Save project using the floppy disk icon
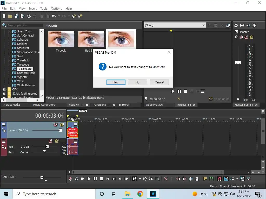Image resolution: width=266 pixels, height=199 pixels. click(16, 16)
